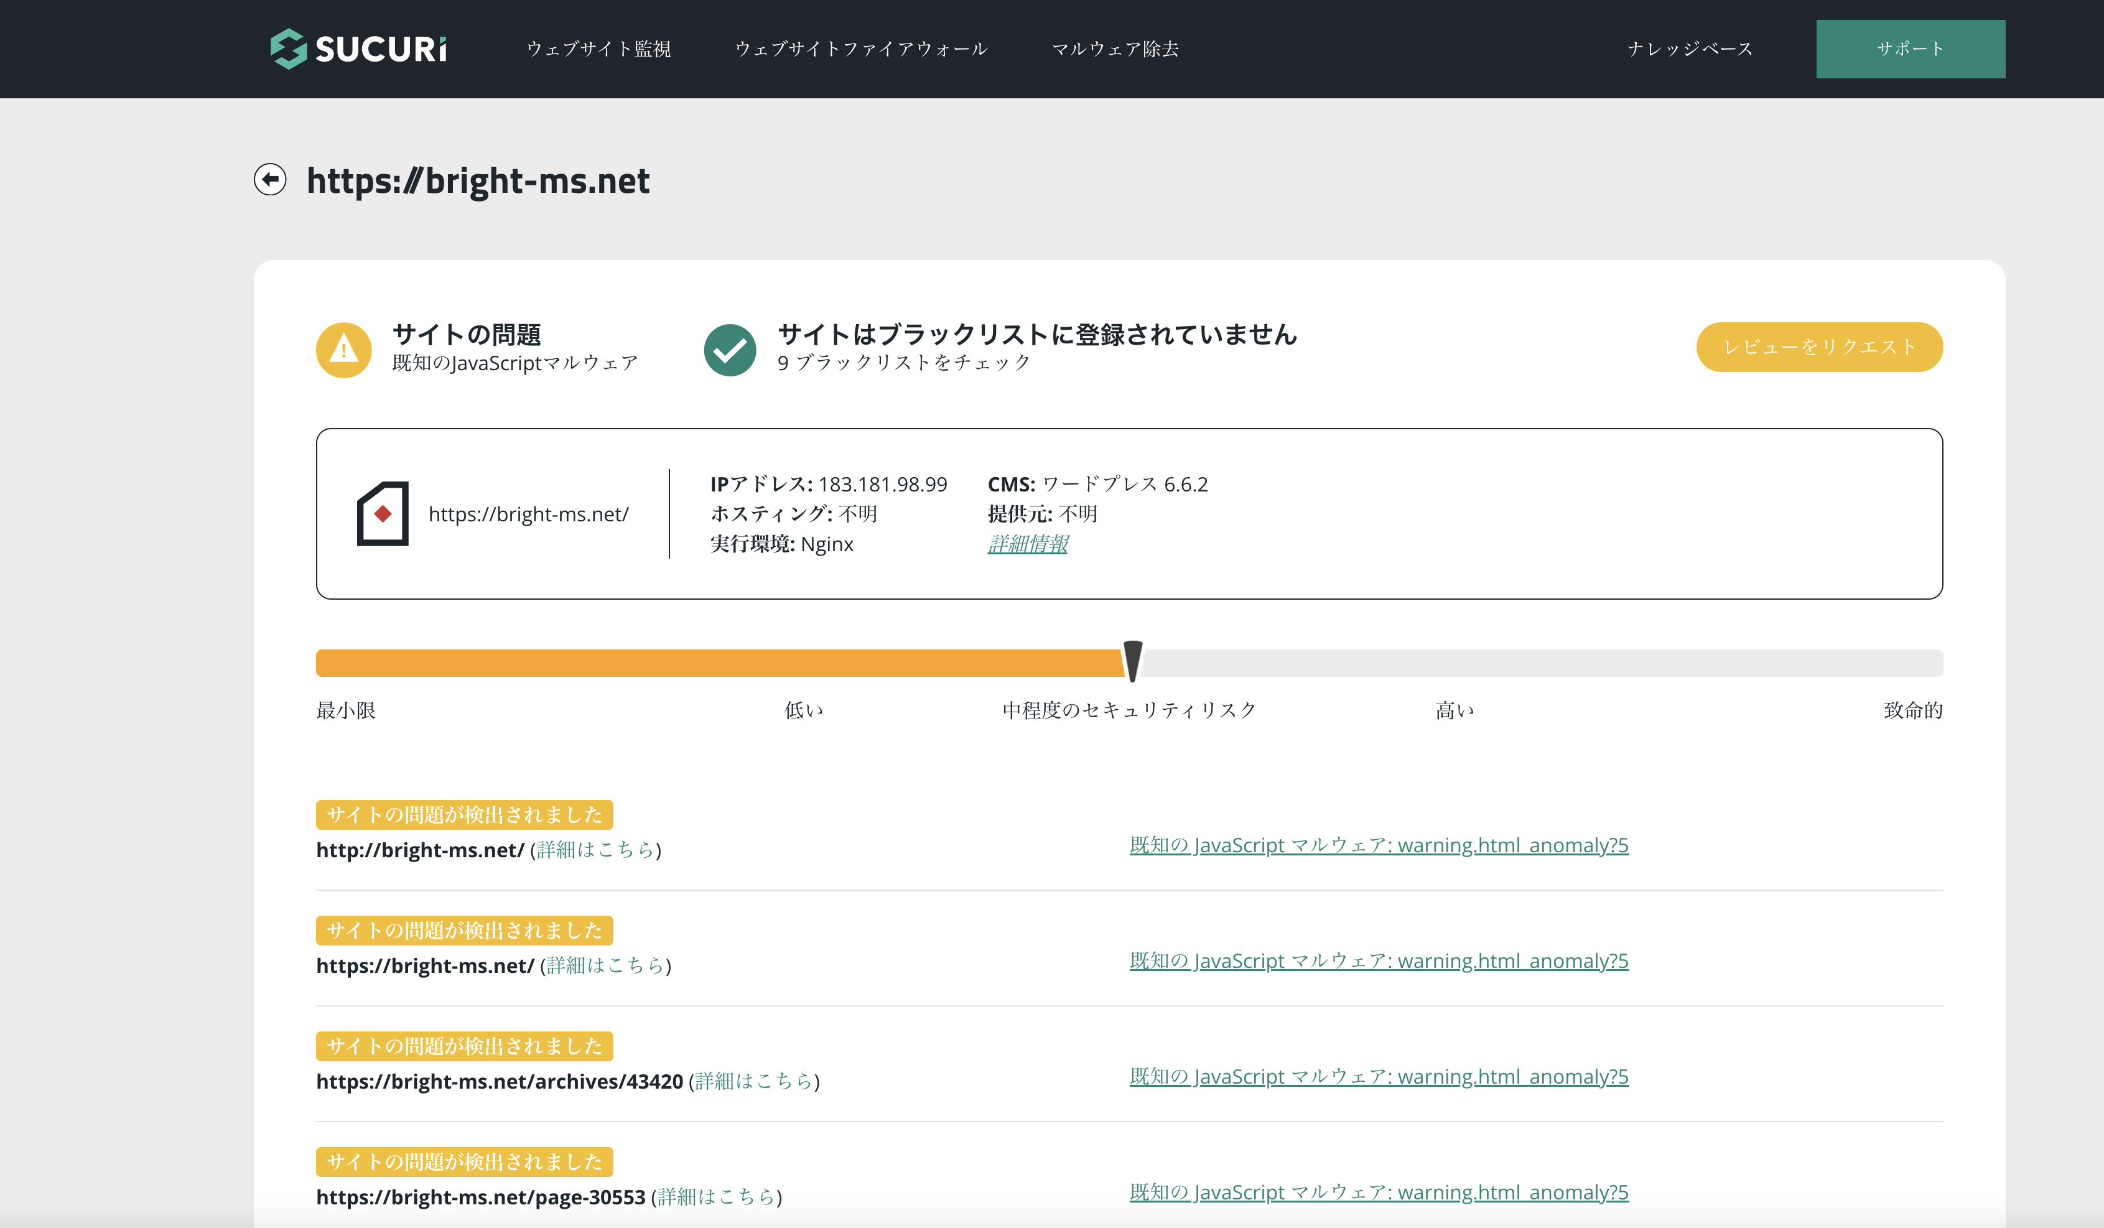Open 詳細はこちら link for http://bright-ms.net/
2104x1228 pixels.
(595, 849)
